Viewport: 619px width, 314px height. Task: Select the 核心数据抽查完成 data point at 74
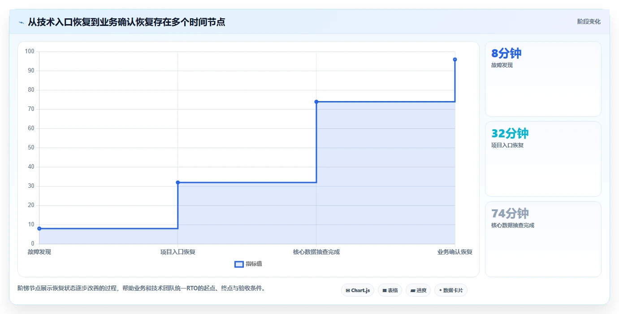[316, 102]
